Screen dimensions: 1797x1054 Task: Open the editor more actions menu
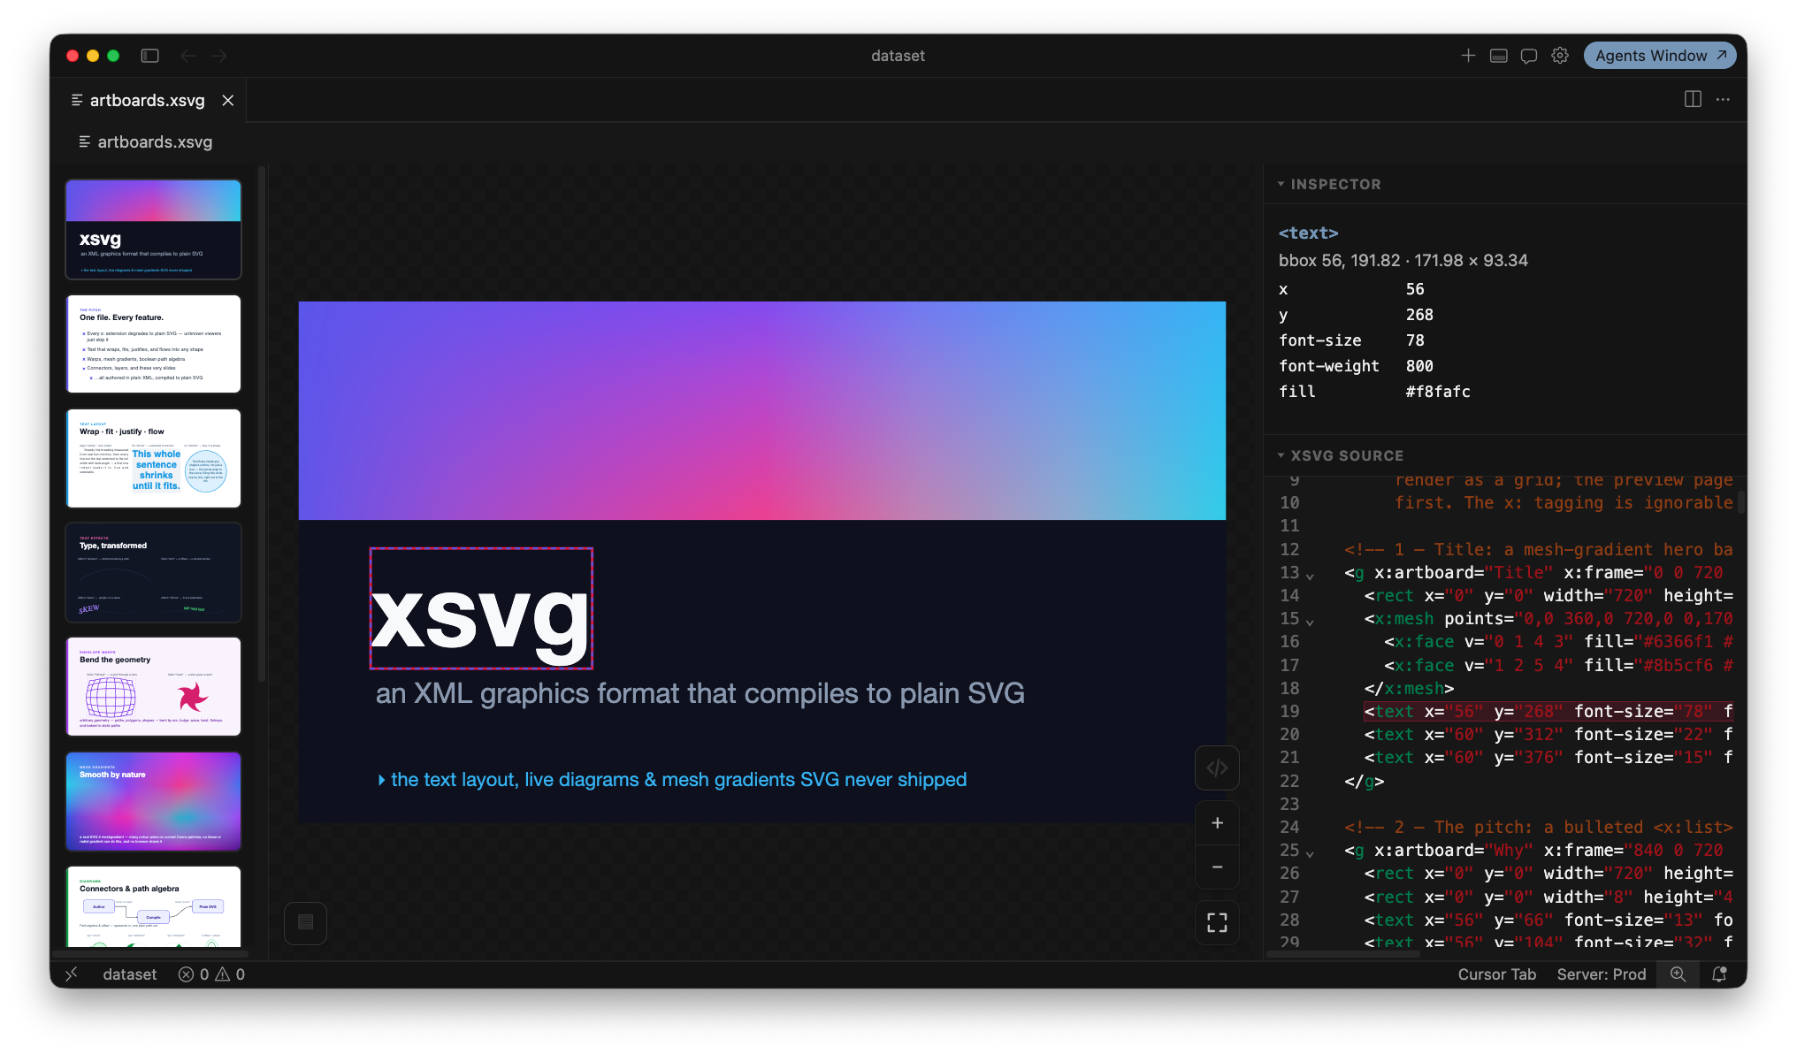click(x=1723, y=99)
